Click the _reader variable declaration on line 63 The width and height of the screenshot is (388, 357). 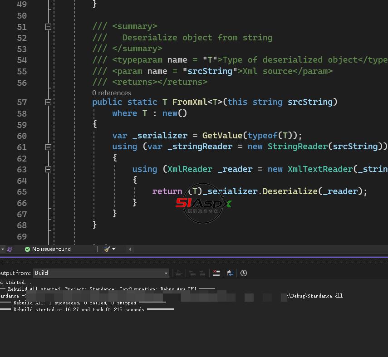coord(235,169)
